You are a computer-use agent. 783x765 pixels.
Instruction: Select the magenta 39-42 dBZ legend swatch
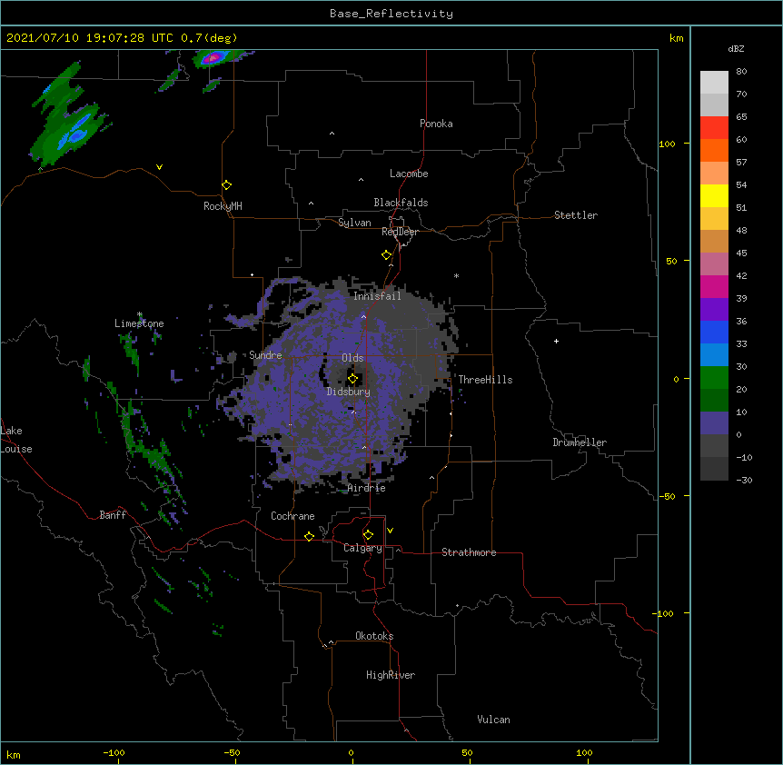[714, 287]
